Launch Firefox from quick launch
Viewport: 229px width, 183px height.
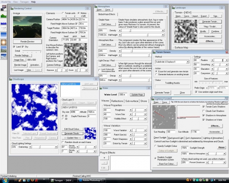(x=32, y=180)
